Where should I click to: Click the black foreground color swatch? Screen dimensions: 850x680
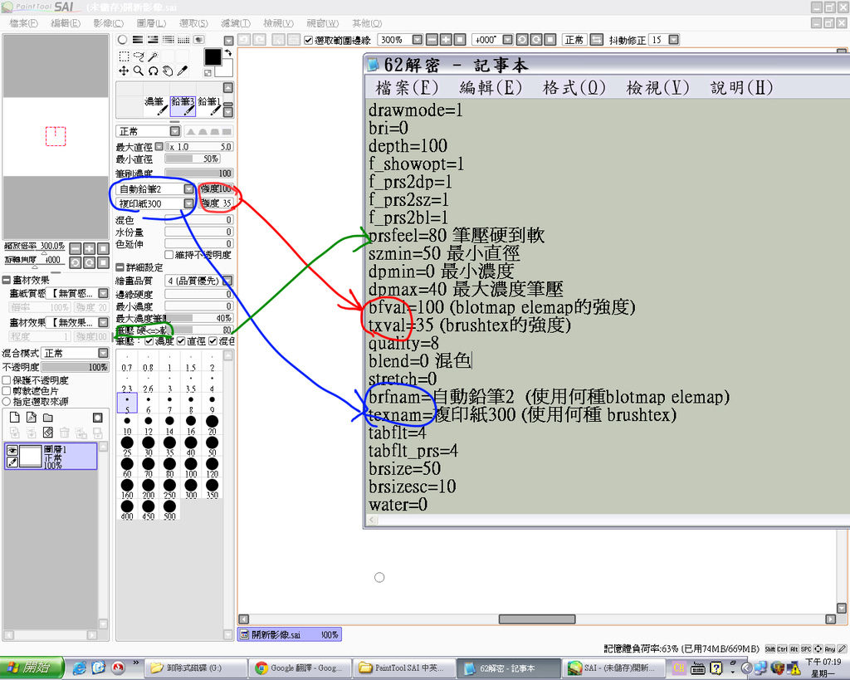tap(212, 56)
